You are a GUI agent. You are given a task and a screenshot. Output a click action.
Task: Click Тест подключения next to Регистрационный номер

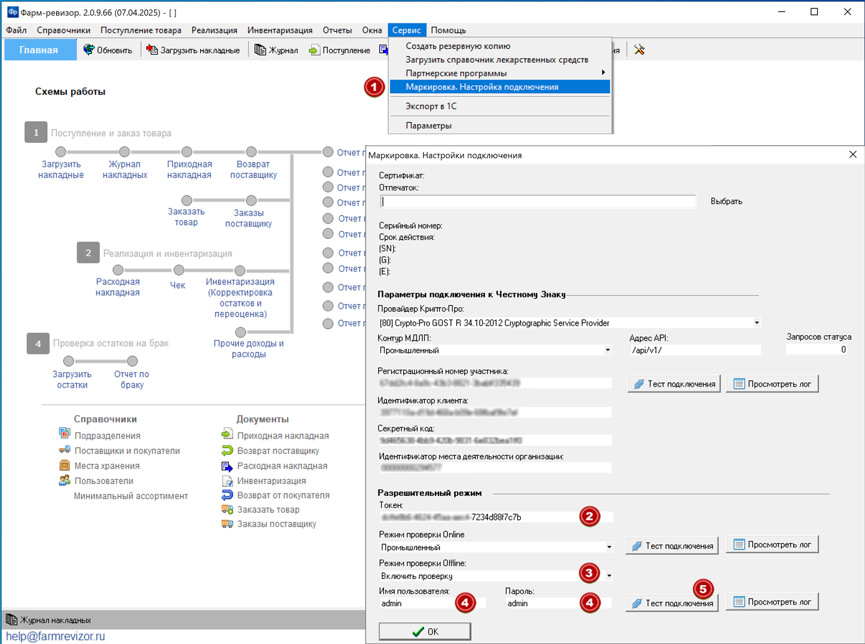[674, 384]
